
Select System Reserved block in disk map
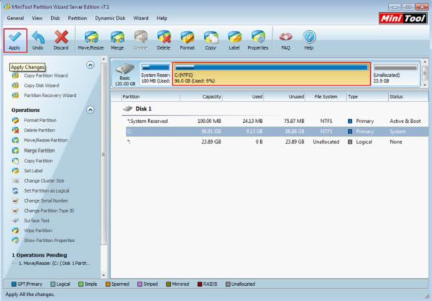(x=155, y=74)
